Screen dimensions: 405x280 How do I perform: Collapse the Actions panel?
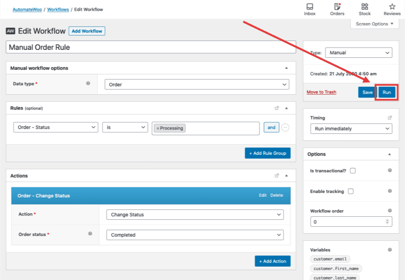click(x=286, y=175)
